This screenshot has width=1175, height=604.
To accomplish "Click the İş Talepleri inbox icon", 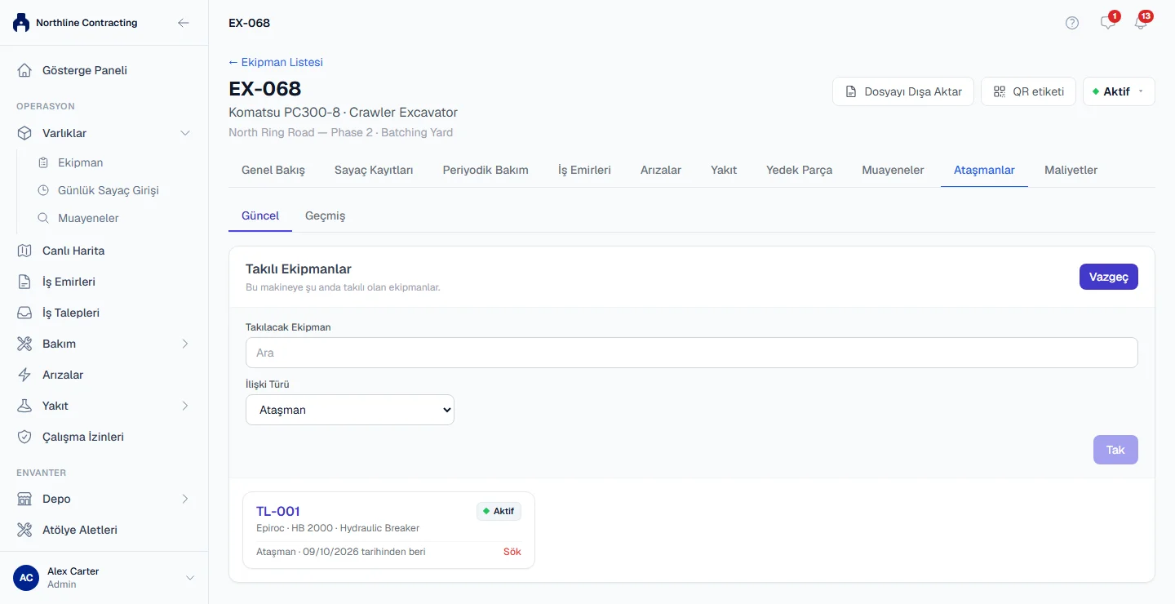I will point(25,313).
